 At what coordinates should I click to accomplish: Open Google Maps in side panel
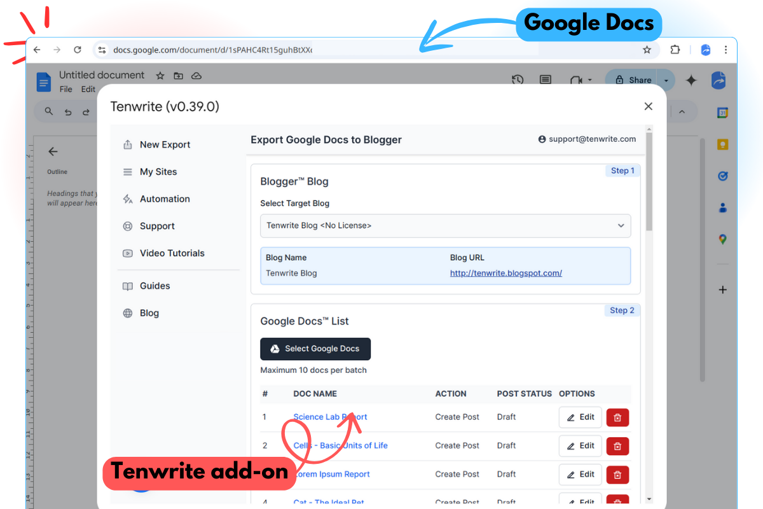[722, 240]
